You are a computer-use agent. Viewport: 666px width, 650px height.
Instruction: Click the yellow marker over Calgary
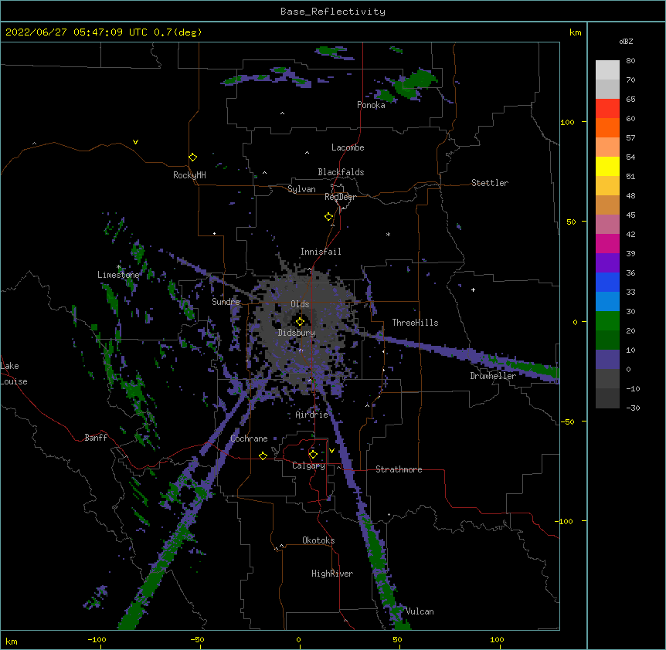click(313, 454)
